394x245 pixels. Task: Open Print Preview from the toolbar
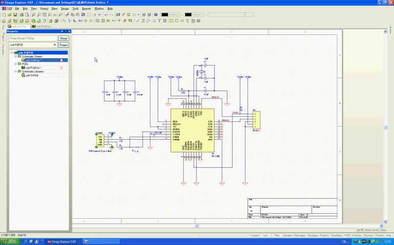pos(27,15)
